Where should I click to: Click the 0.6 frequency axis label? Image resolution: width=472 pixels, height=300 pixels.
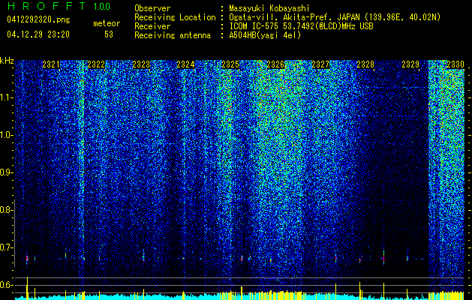pos(6,285)
